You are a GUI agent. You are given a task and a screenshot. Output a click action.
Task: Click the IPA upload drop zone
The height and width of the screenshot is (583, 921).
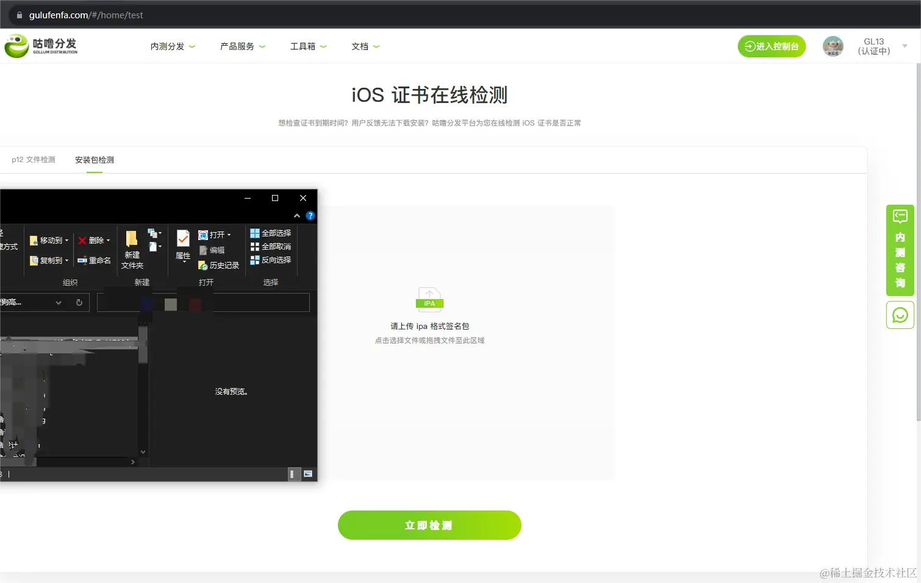[429, 317]
